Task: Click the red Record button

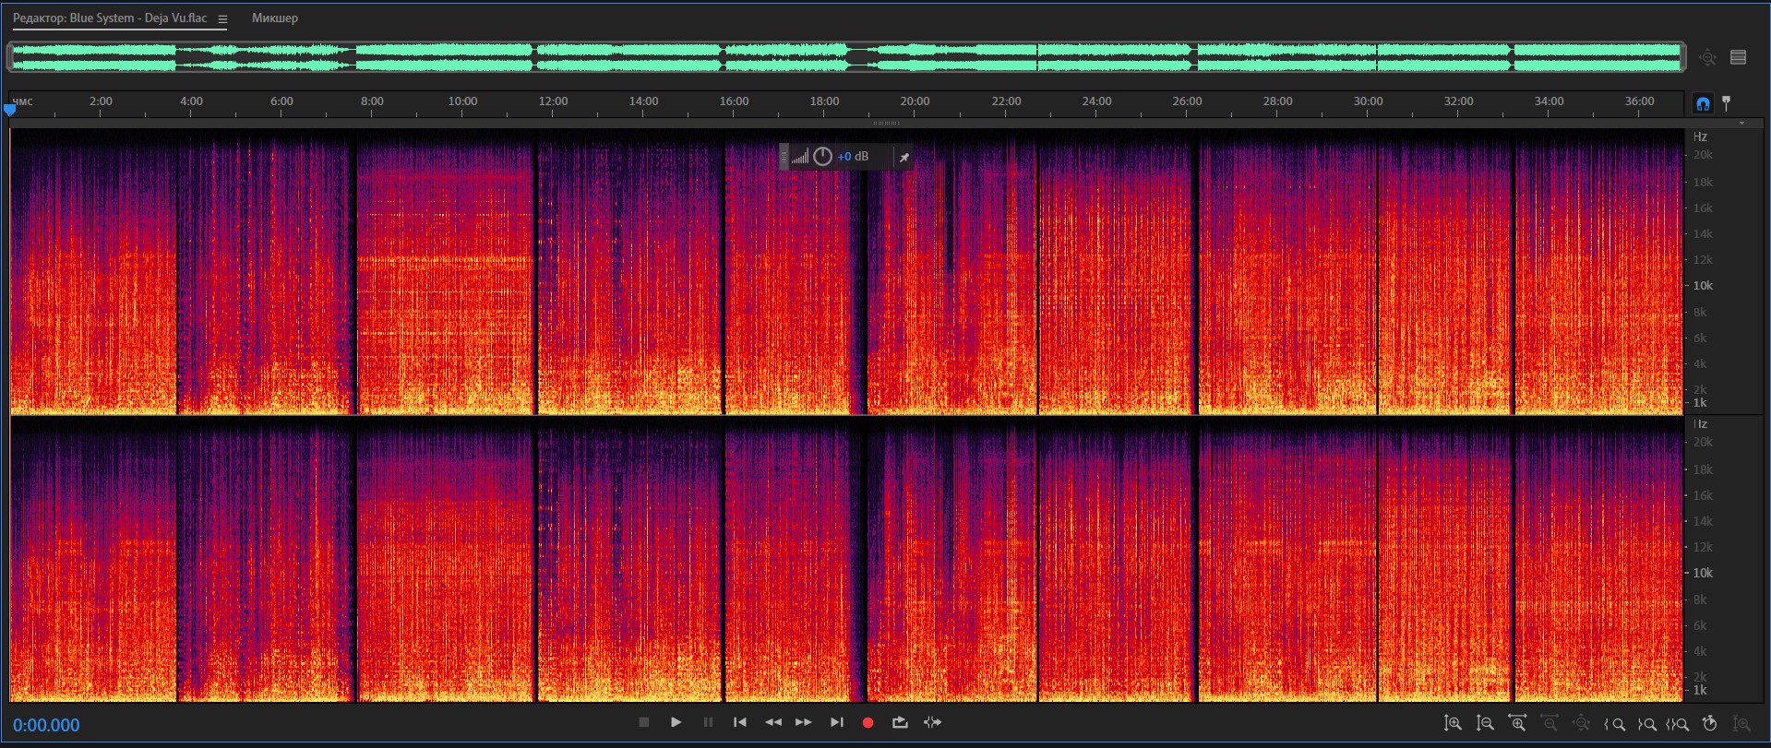Action: [x=868, y=723]
